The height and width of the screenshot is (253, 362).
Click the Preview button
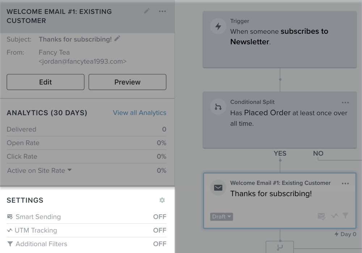point(127,82)
